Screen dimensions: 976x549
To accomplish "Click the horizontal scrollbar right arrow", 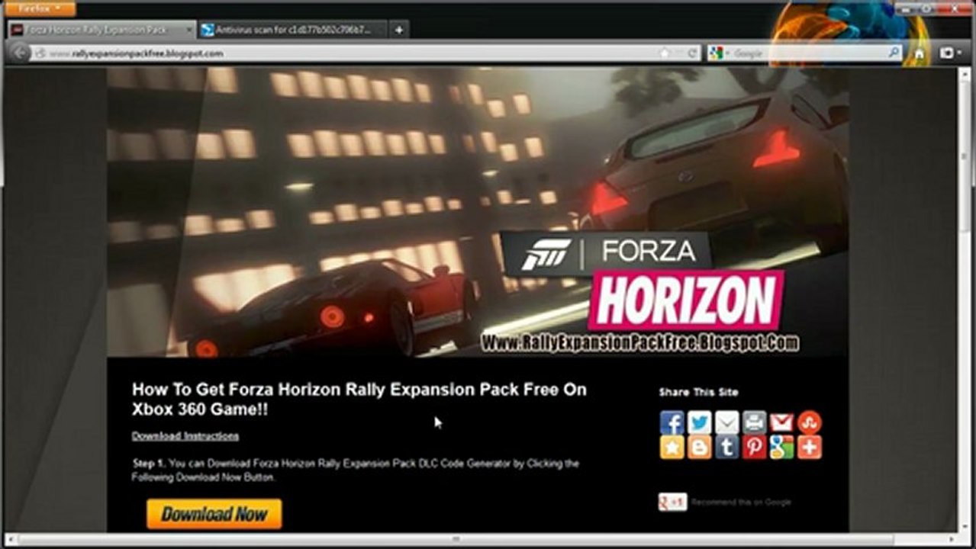I will 952,539.
